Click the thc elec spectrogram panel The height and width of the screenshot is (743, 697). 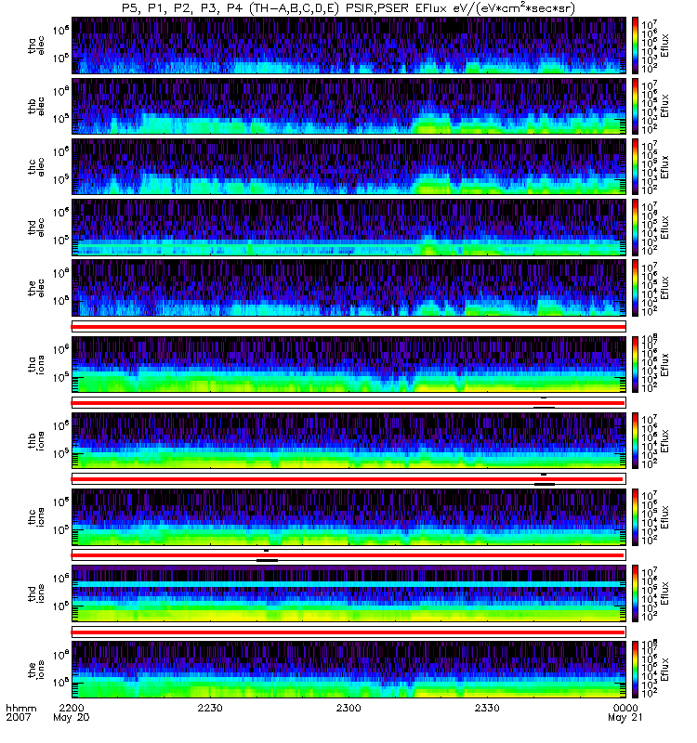pyautogui.click(x=348, y=167)
